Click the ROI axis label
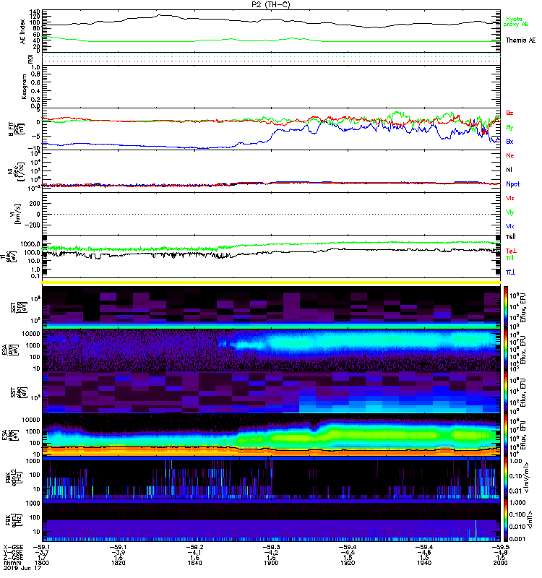 [x=31, y=59]
